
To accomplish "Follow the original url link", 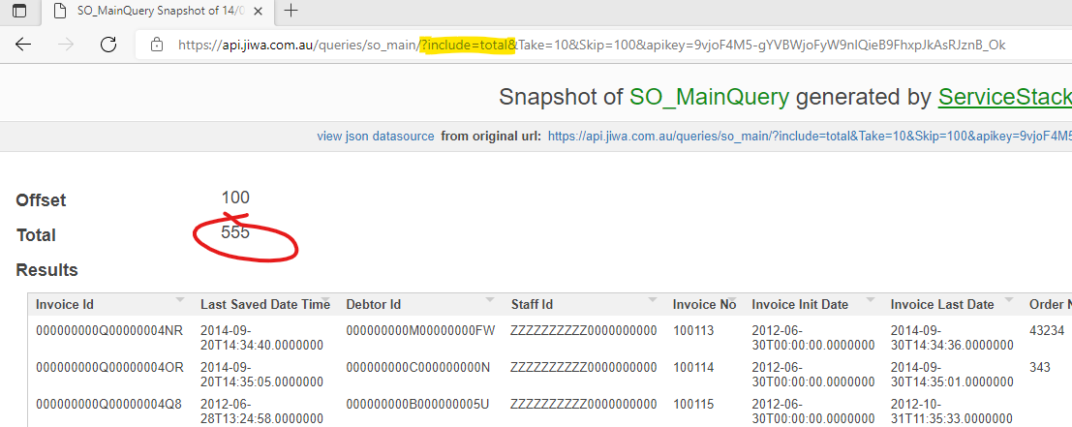I will pos(809,137).
